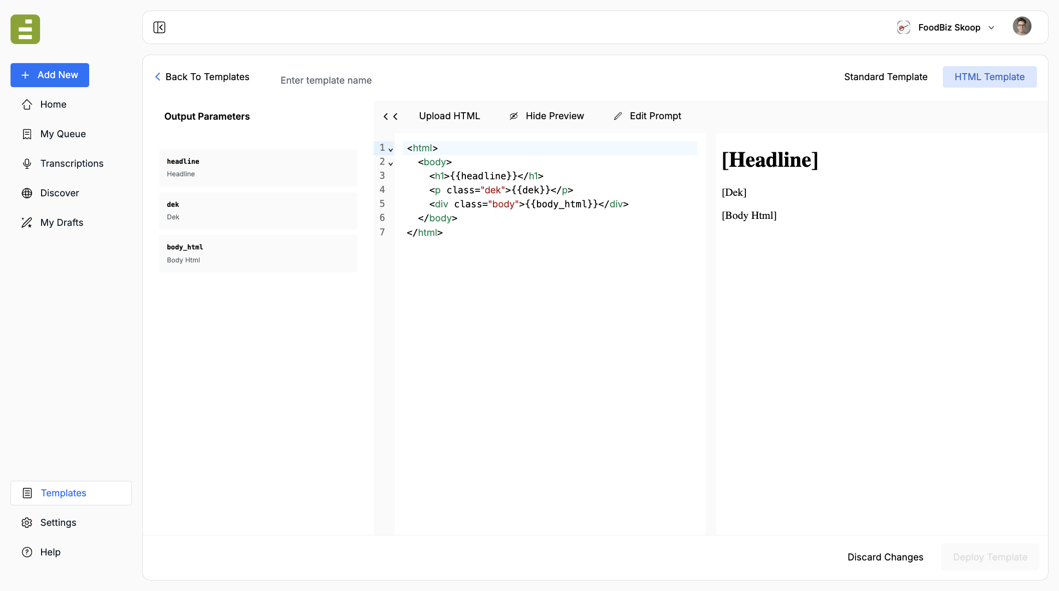Click [Dek] in the preview
Image resolution: width=1059 pixels, height=591 pixels.
[x=734, y=192]
